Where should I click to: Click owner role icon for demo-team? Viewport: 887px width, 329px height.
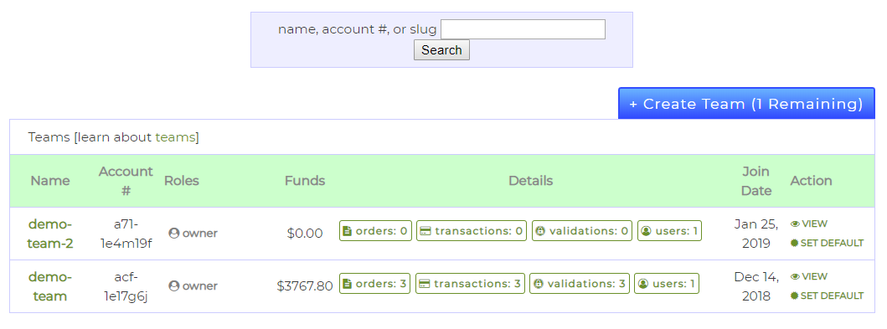(173, 285)
